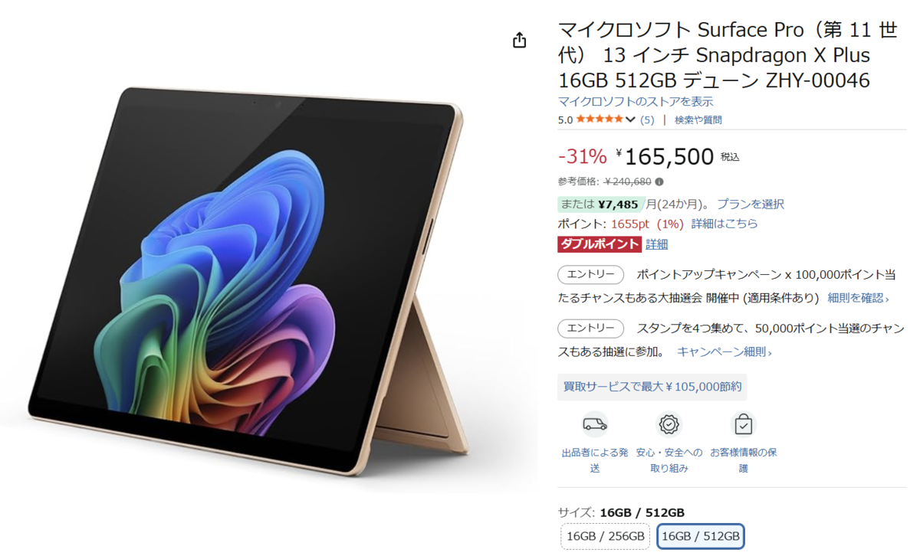Screen dimensions: 920x556
Task: Click the orange star rating icons
Action: (600, 119)
